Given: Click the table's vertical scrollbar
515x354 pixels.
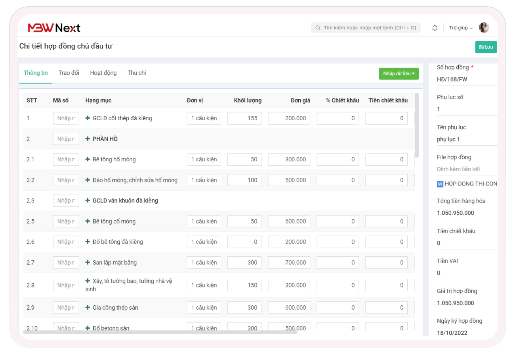Looking at the screenshot, I should (x=417, y=125).
